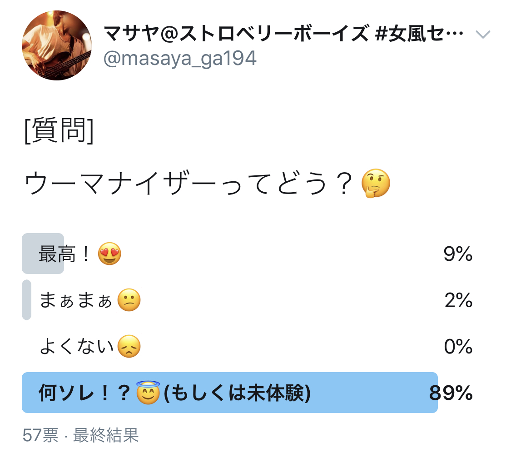
Task: Tap the disappointed face emoji beside よくない
Action: (x=129, y=346)
